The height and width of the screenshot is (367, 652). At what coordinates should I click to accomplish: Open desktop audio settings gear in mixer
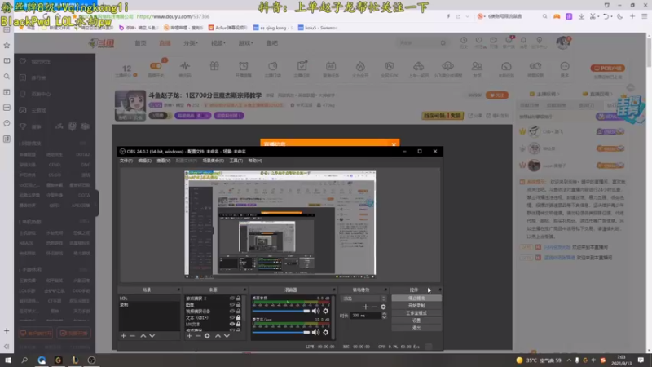(325, 311)
